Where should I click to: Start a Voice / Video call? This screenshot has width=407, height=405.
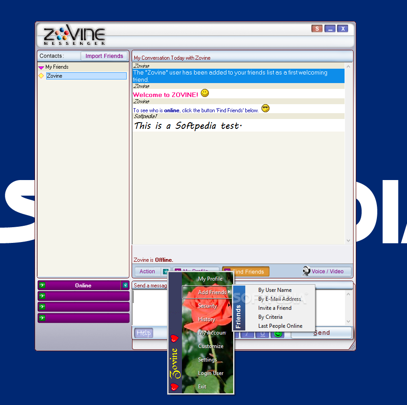327,271
